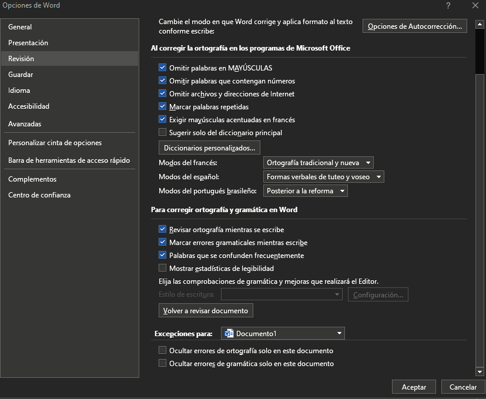
Task: Disable Marcar palabras repetidas checkbox
Action: pos(162,106)
